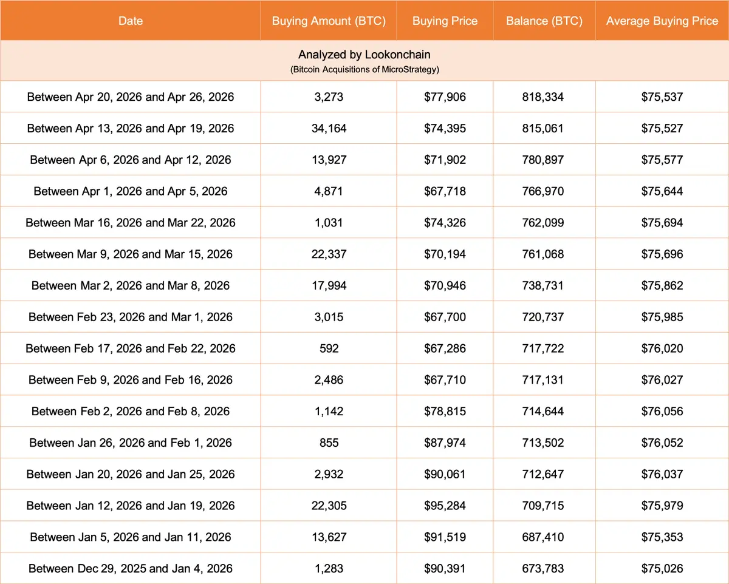729x584 pixels.
Task: Click the Date column header
Action: coord(131,21)
